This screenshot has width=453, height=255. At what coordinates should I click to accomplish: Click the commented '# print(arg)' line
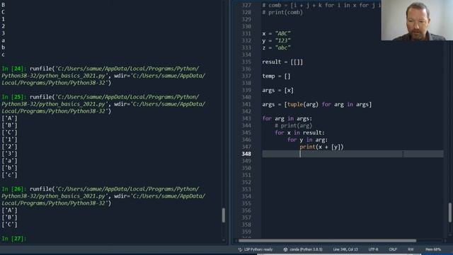click(293, 125)
